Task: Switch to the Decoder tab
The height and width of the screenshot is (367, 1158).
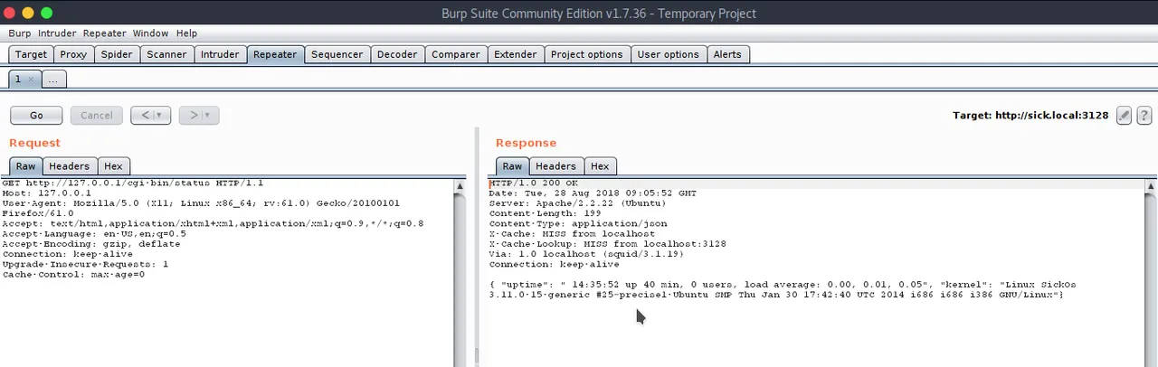Action: (x=397, y=54)
